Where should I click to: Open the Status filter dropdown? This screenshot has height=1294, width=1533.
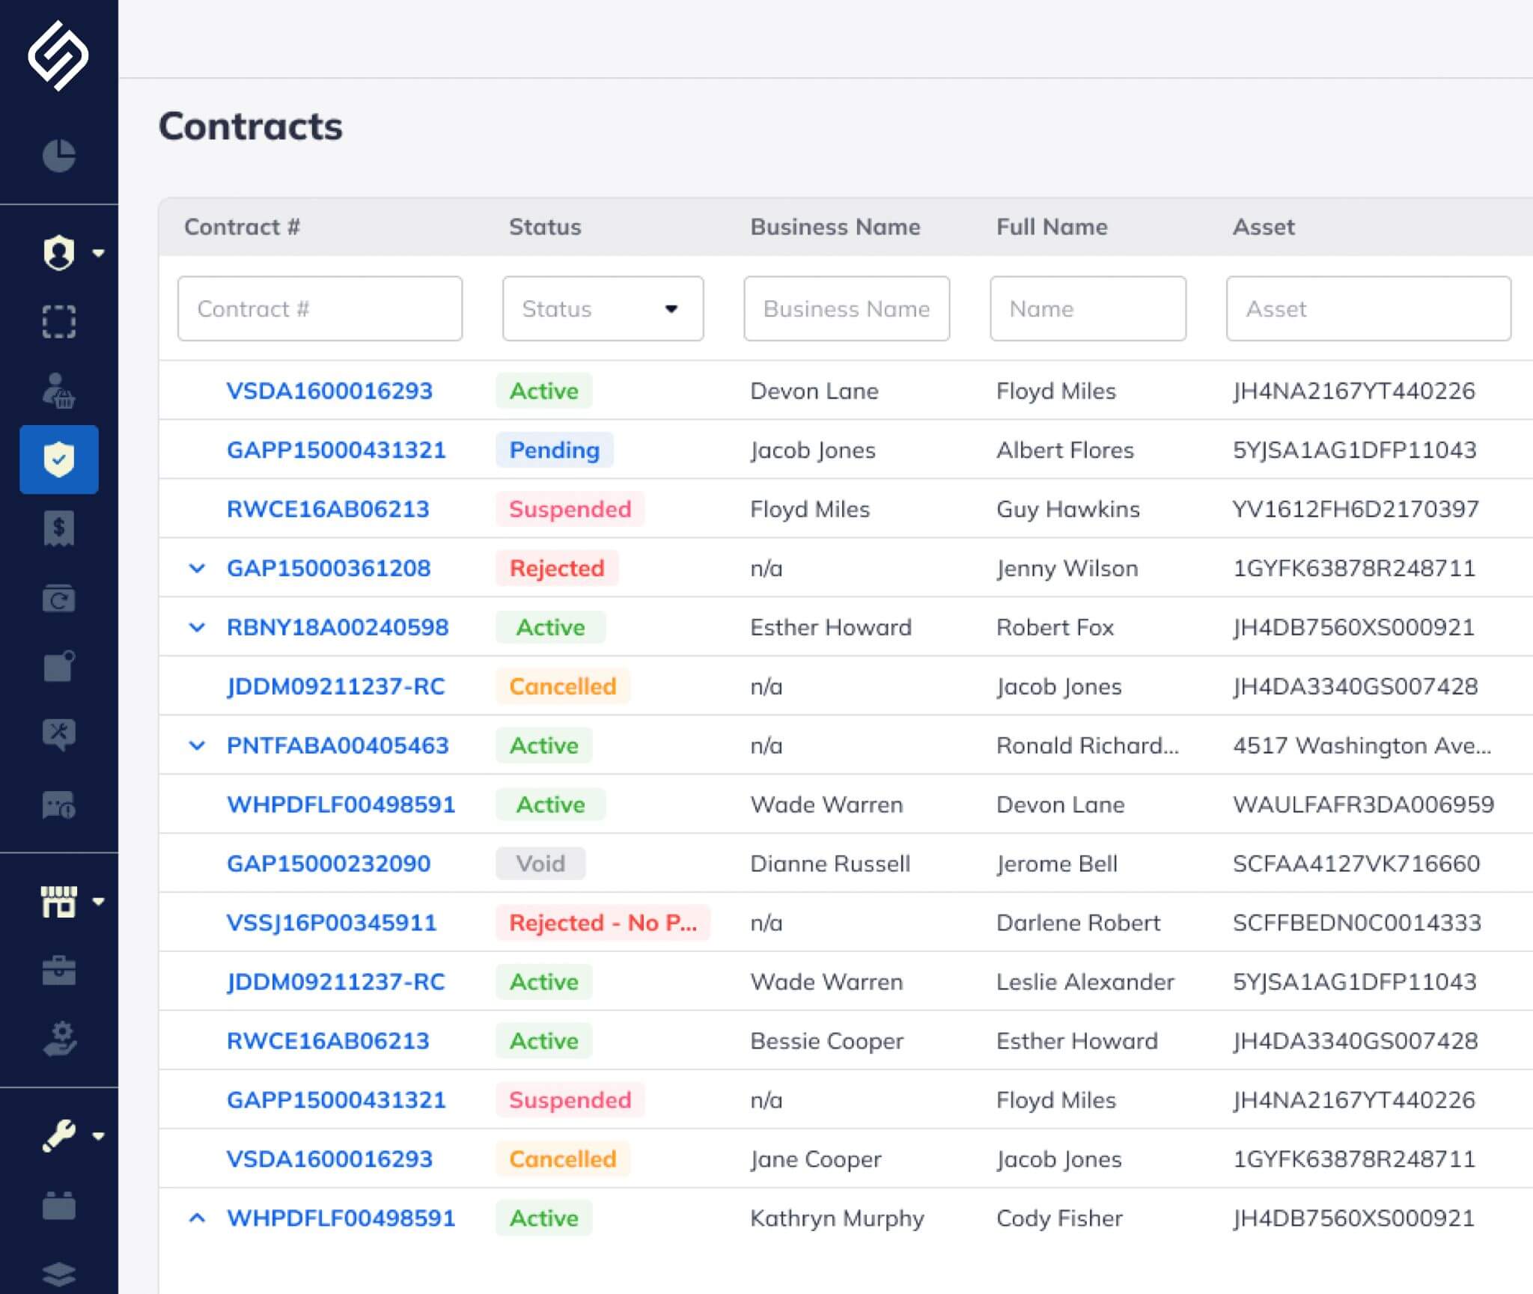pos(603,308)
